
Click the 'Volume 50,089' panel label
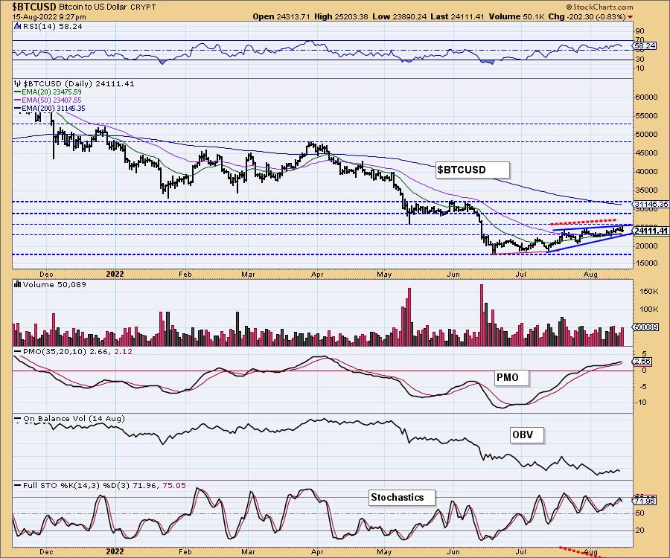(x=54, y=284)
